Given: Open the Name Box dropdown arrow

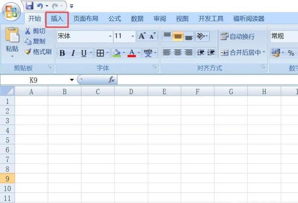Looking at the screenshot, I should point(72,80).
